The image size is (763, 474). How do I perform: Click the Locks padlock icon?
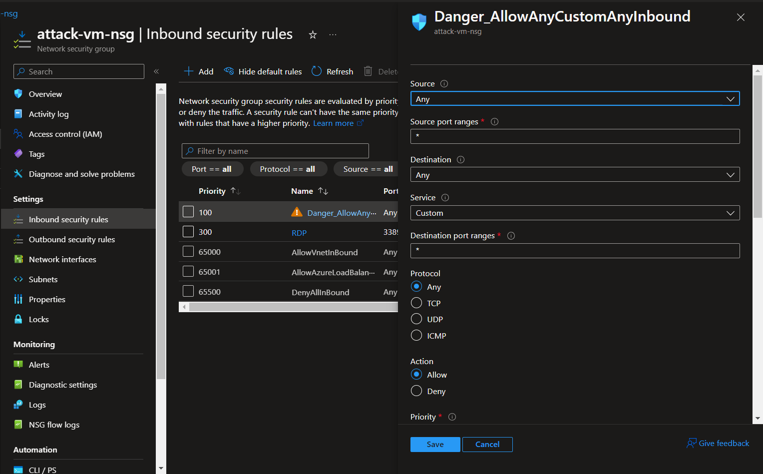pos(18,319)
